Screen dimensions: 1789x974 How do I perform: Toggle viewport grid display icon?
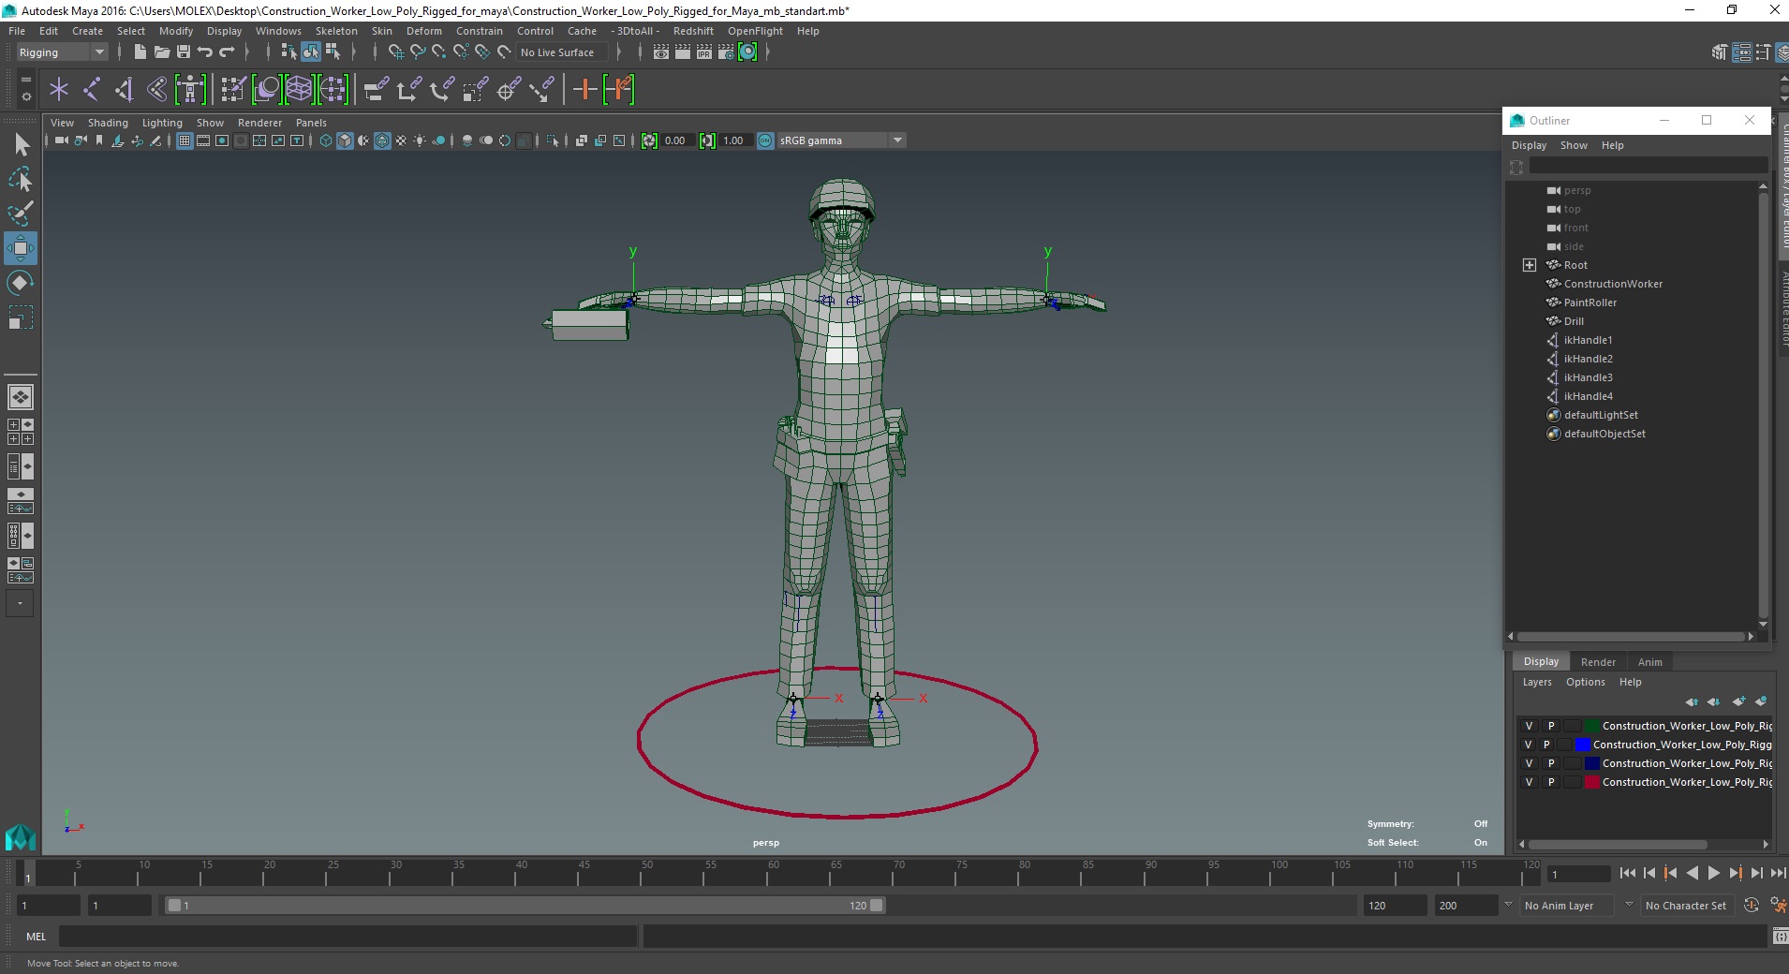coord(185,140)
